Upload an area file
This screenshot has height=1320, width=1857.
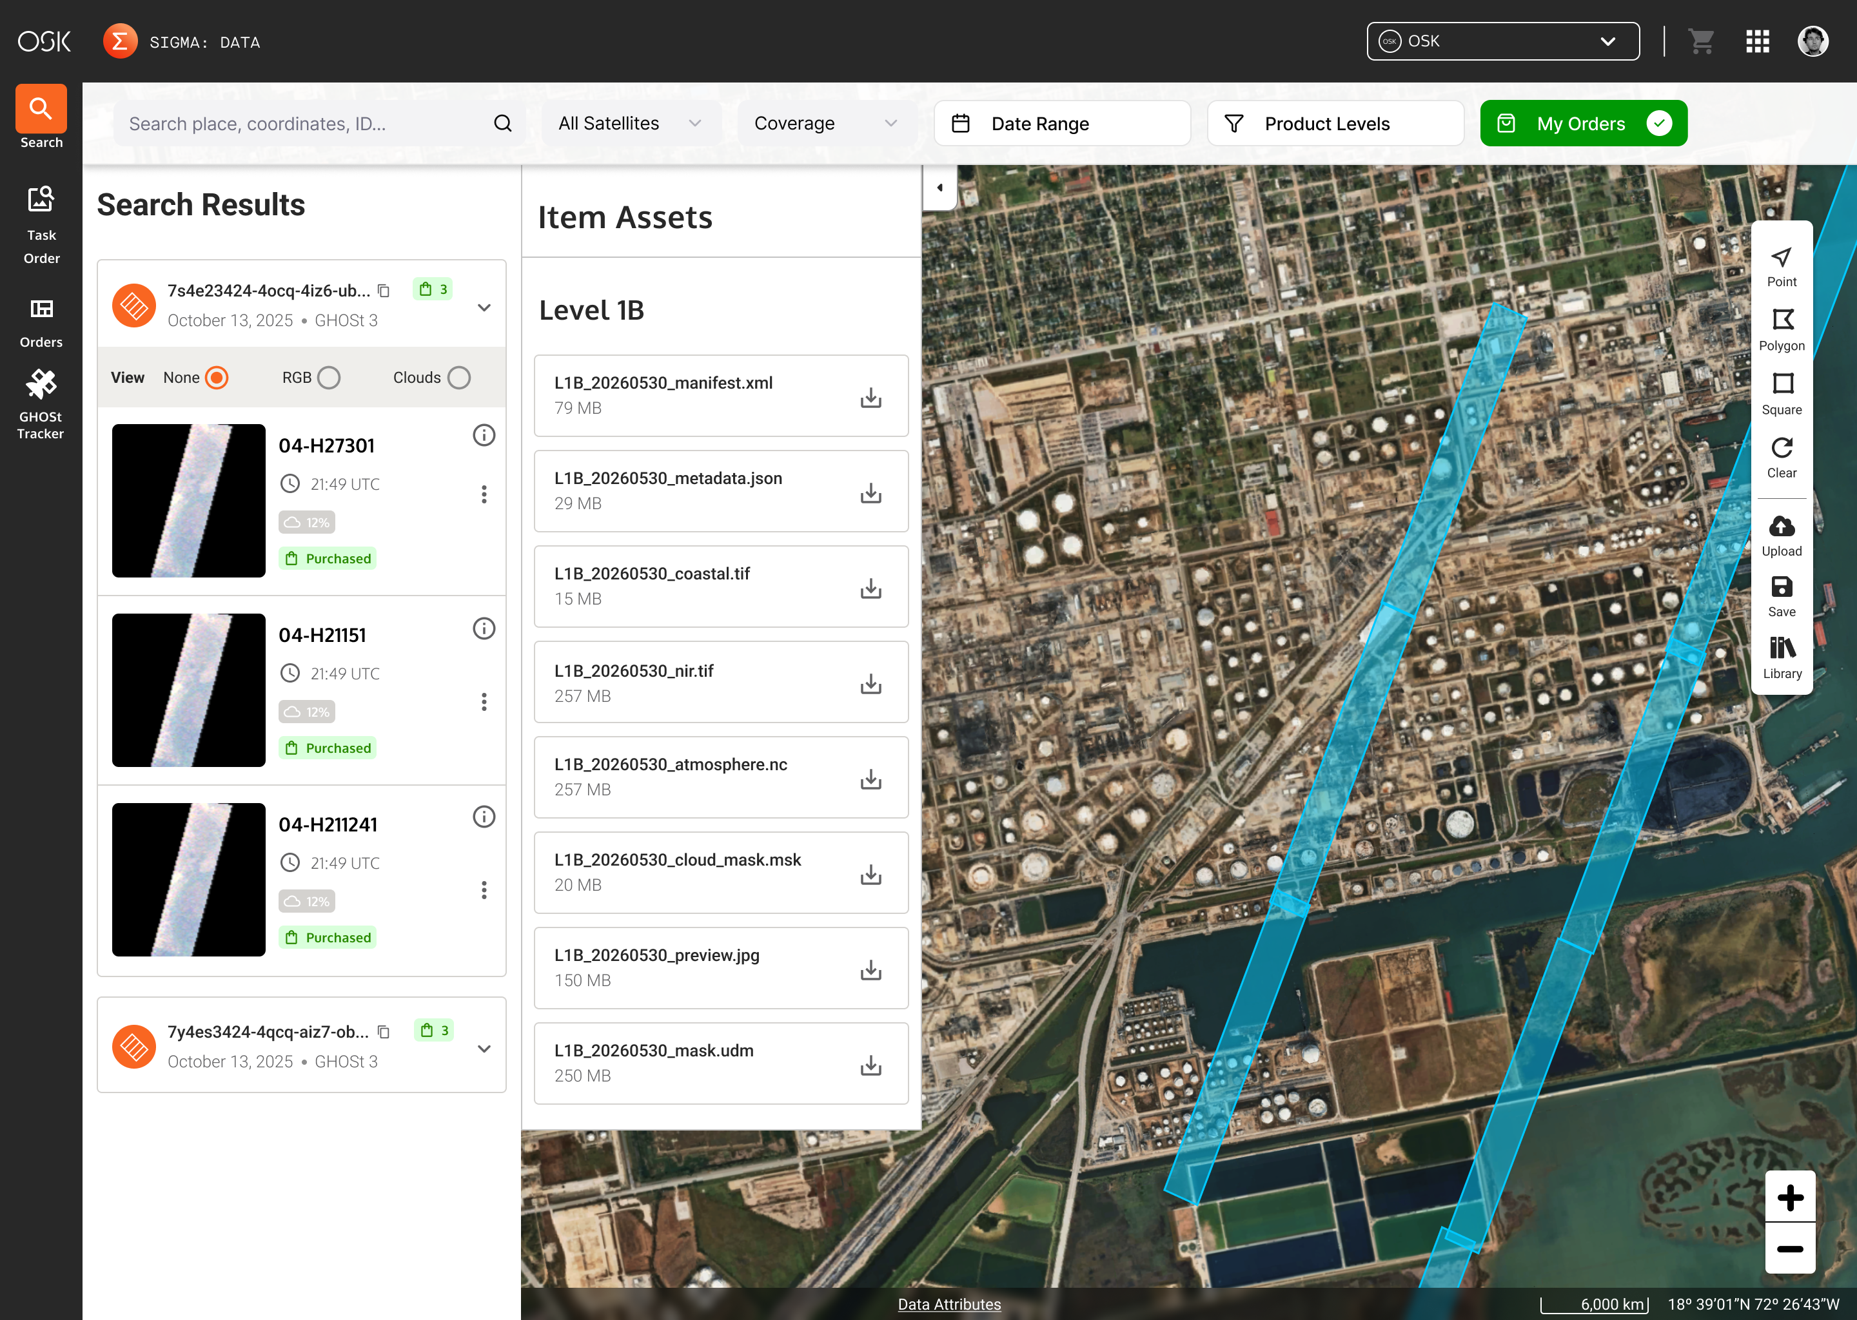point(1782,536)
